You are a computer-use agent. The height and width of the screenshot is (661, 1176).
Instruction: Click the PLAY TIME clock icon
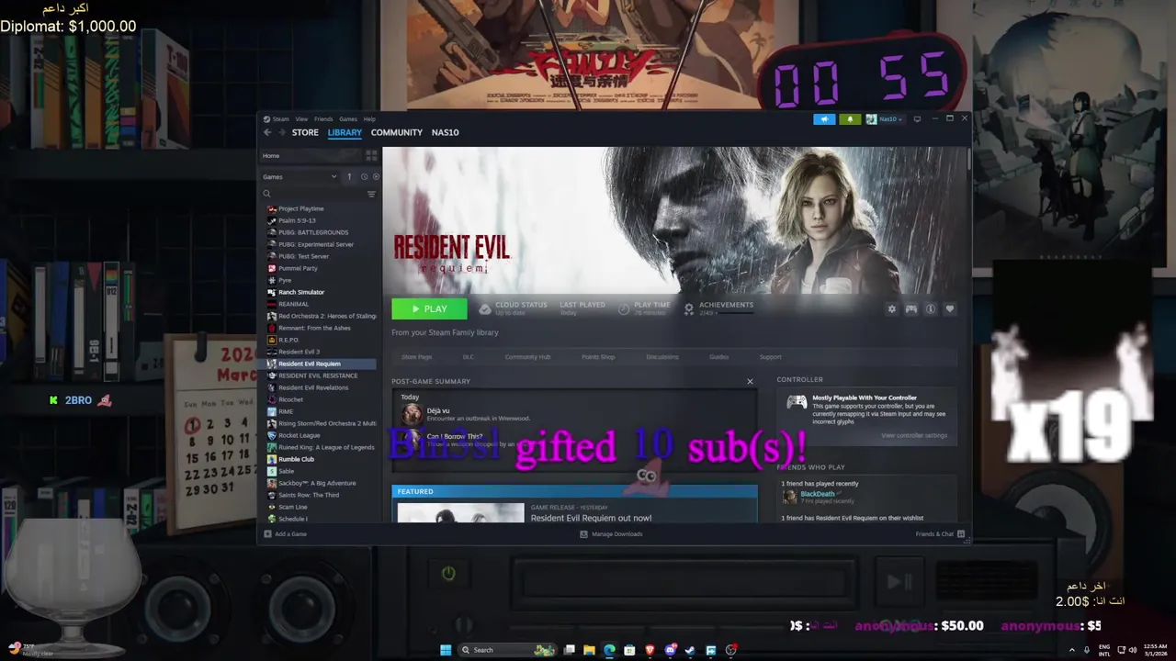coord(624,309)
